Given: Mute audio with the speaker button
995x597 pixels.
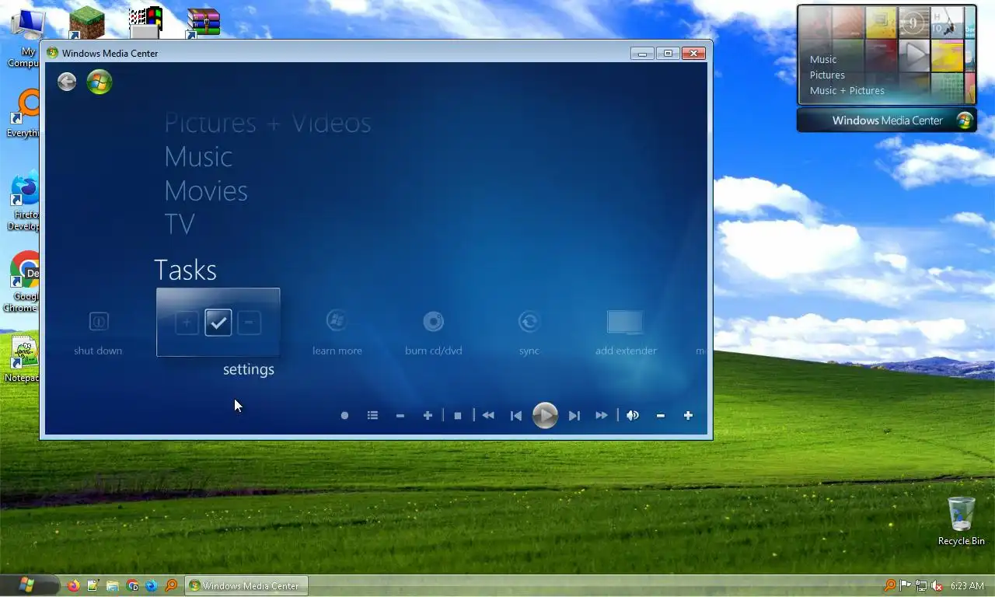Looking at the screenshot, I should click(x=633, y=416).
